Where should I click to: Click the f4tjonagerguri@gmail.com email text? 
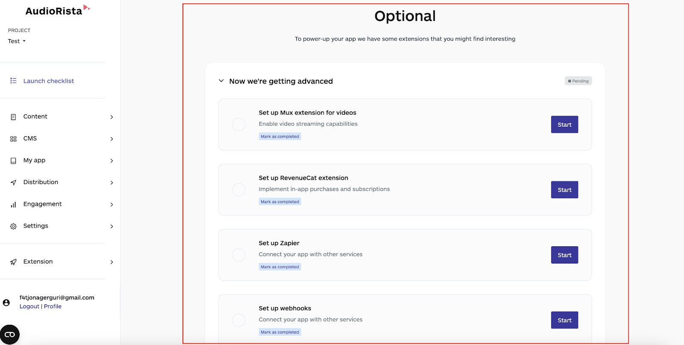click(x=57, y=298)
